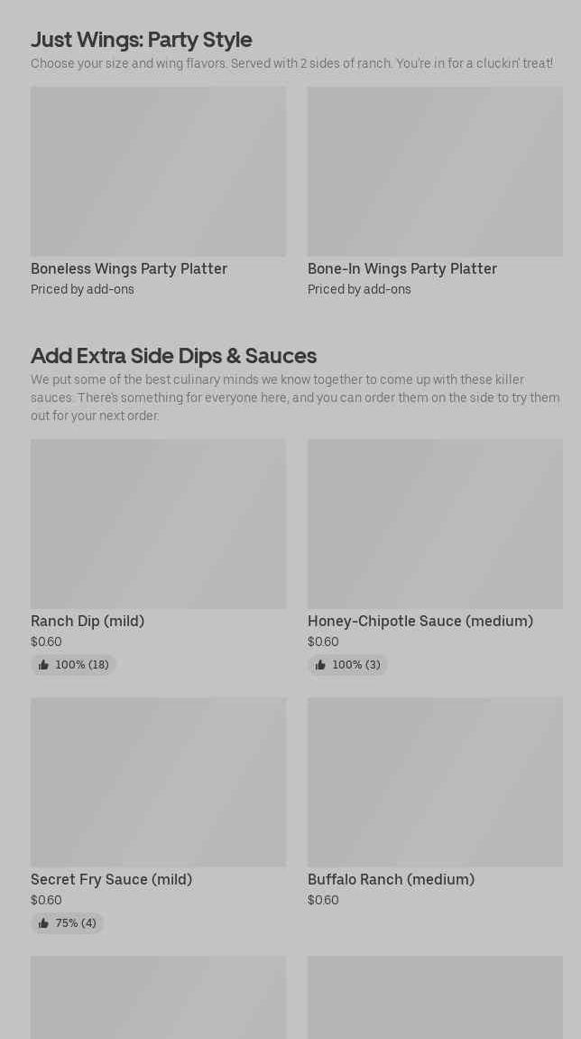Click Bone-In Wings Party Platter title
The width and height of the screenshot is (581, 1039).
click(402, 268)
